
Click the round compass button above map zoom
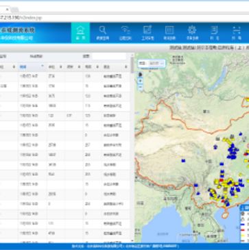[140, 75]
